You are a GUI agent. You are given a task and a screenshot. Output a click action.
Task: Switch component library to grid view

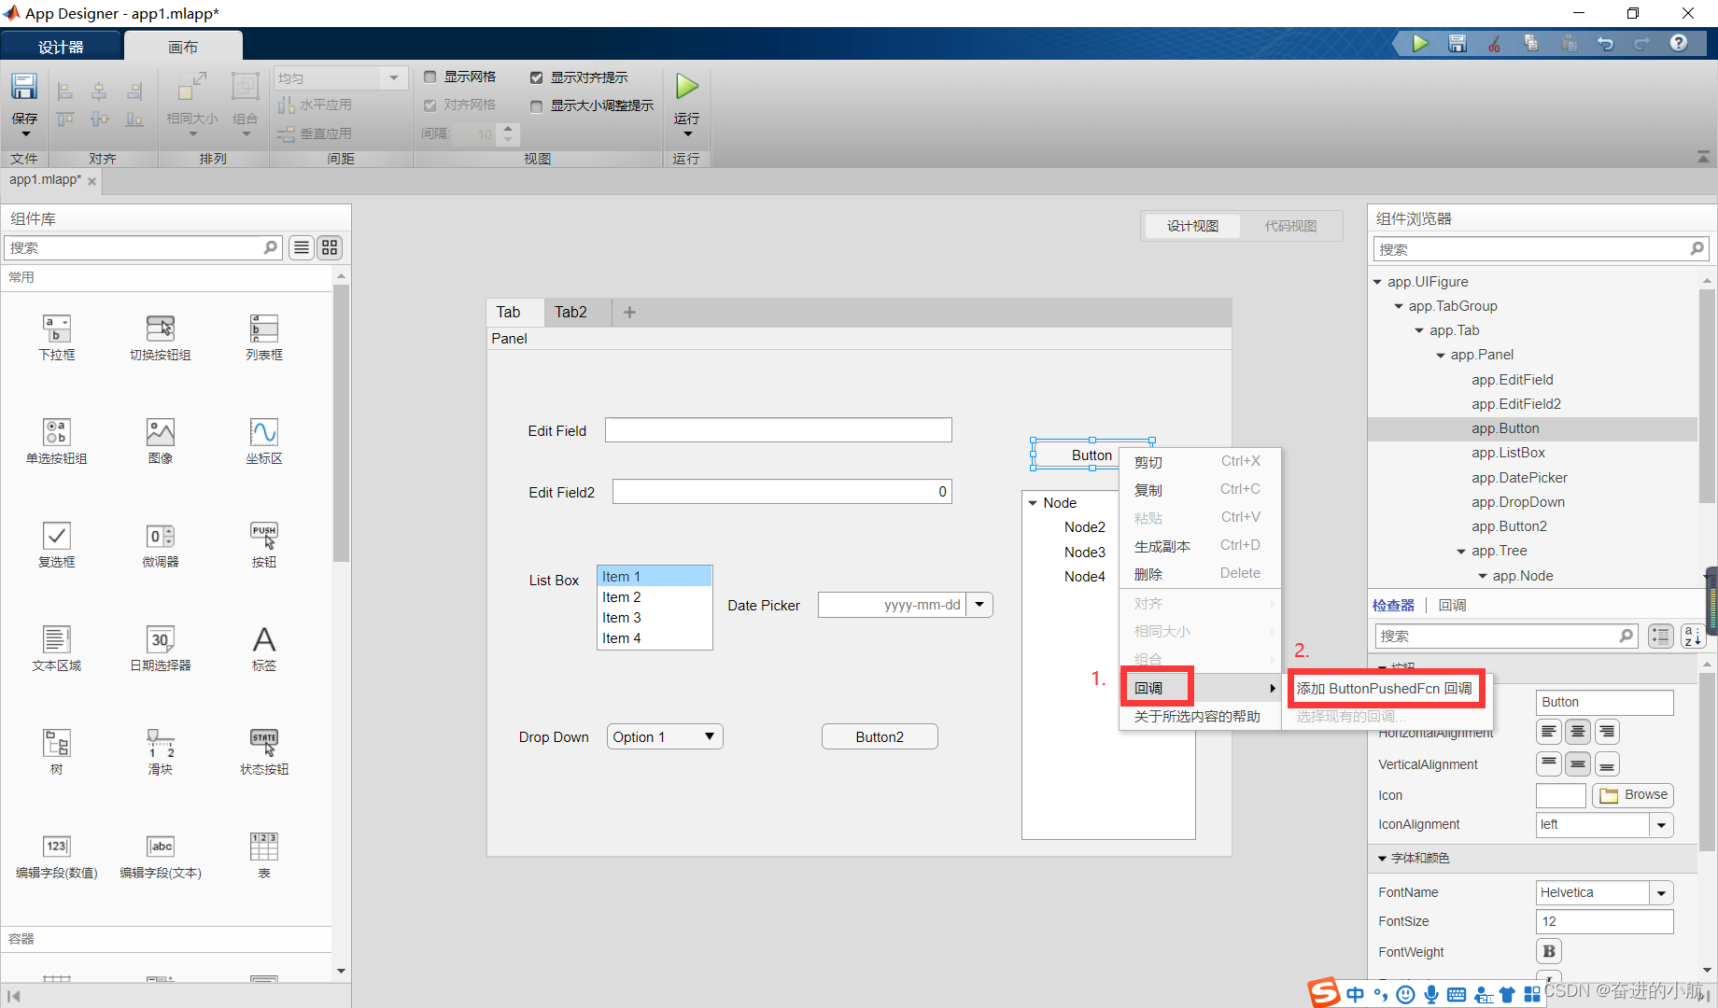click(330, 247)
